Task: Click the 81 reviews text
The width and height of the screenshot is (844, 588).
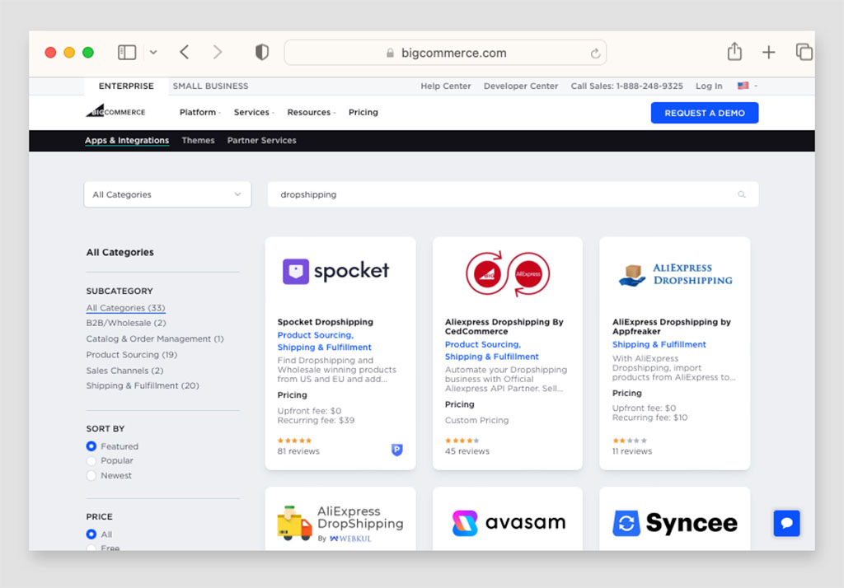Action: 298,451
